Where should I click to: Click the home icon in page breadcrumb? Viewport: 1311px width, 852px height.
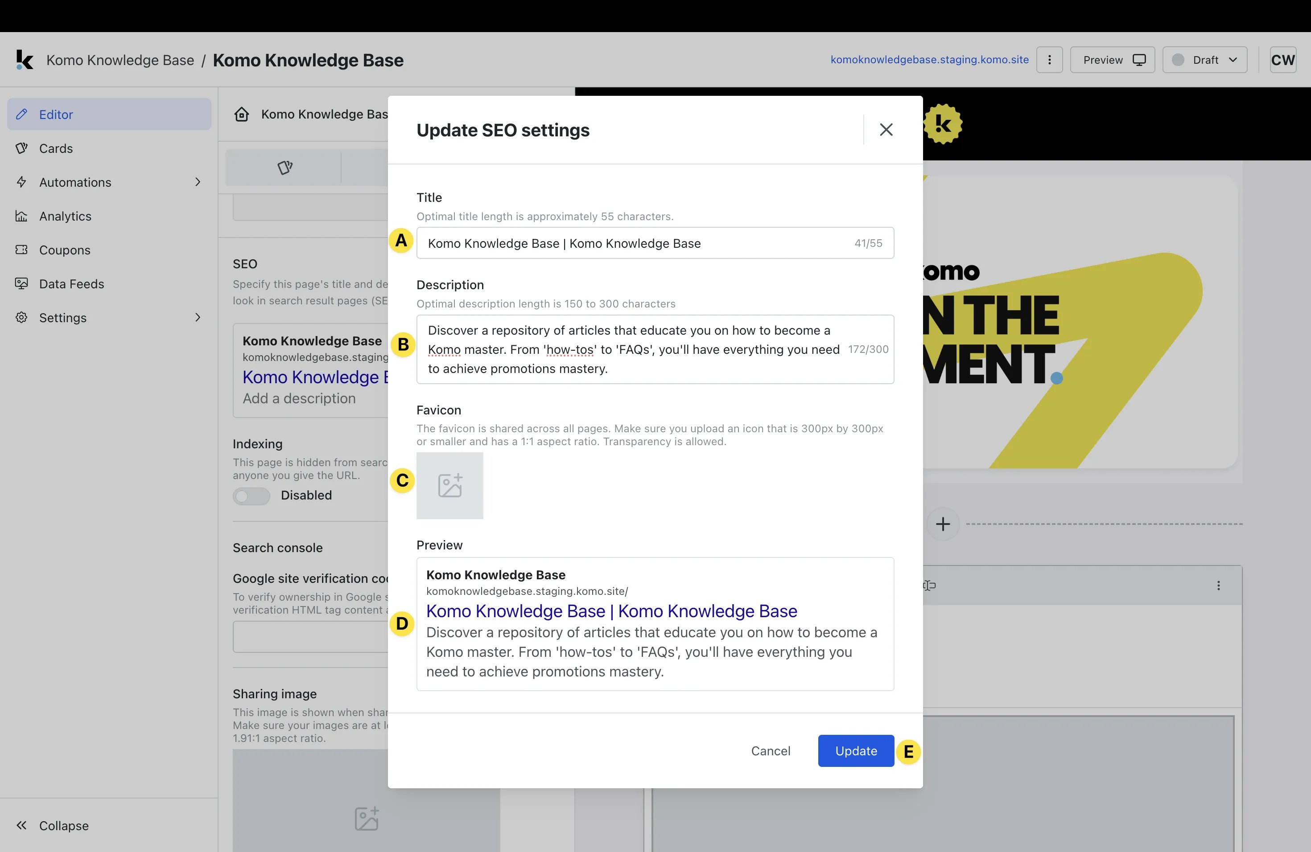coord(241,114)
